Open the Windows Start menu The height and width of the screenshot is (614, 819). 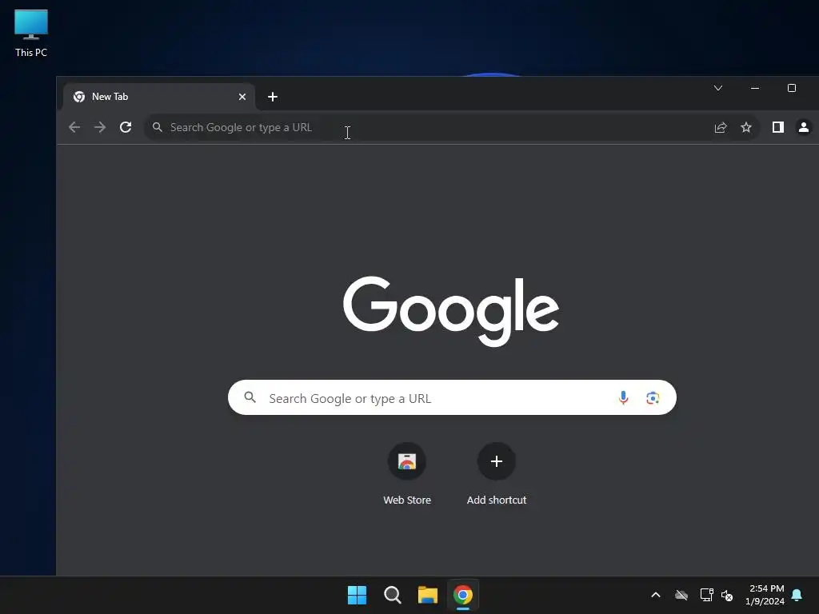pyautogui.click(x=358, y=595)
